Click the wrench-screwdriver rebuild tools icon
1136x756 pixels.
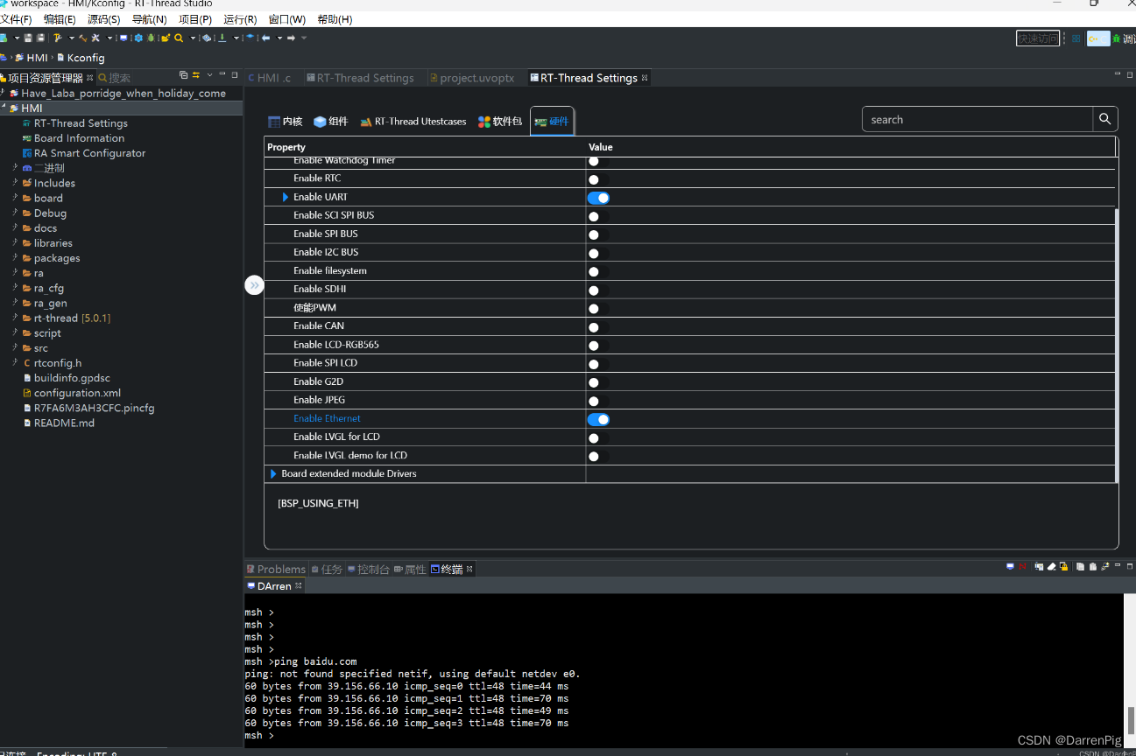tap(95, 38)
